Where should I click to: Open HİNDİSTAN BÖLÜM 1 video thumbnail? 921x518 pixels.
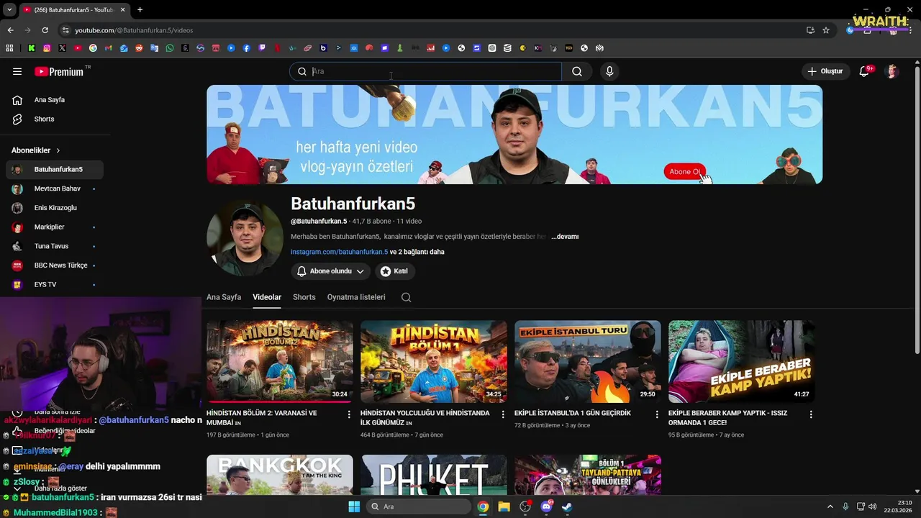(434, 362)
